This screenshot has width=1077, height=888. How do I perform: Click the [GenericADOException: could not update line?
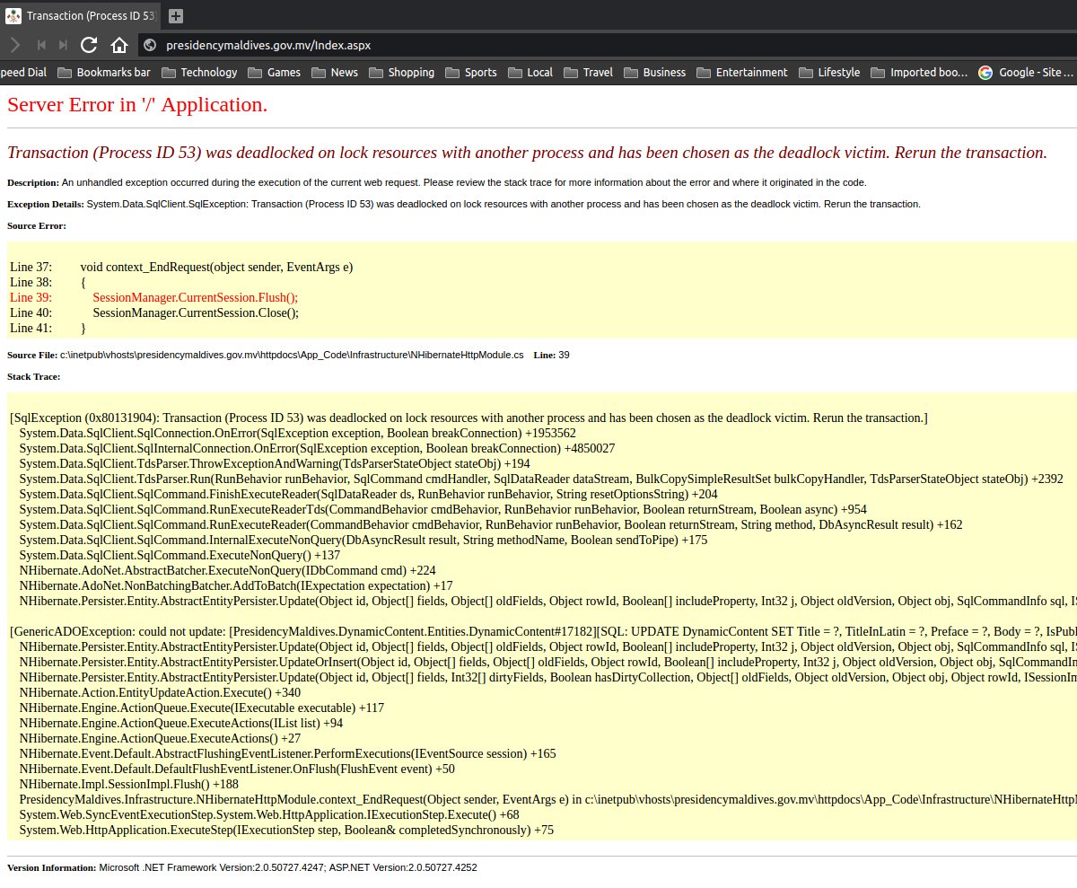543,631
